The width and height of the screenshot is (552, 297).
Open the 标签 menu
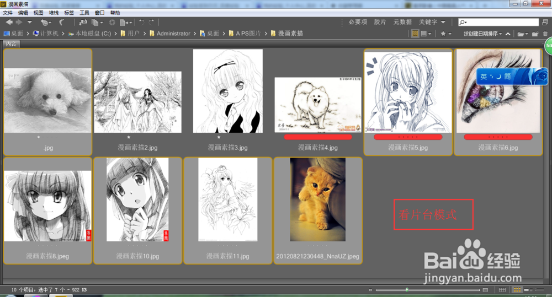[x=69, y=13]
